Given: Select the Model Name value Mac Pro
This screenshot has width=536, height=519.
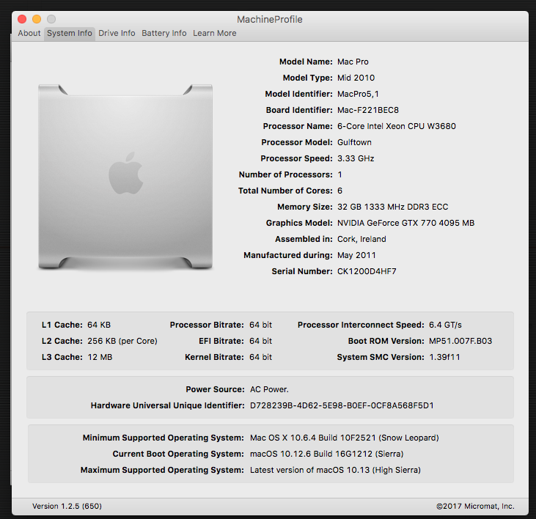Looking at the screenshot, I should pyautogui.click(x=353, y=62).
